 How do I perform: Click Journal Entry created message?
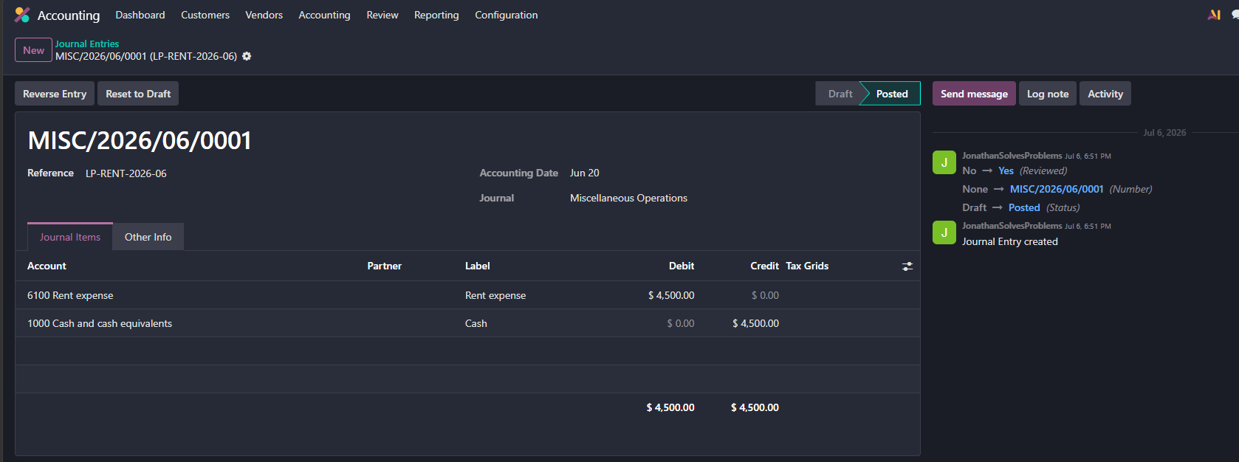(x=1009, y=241)
